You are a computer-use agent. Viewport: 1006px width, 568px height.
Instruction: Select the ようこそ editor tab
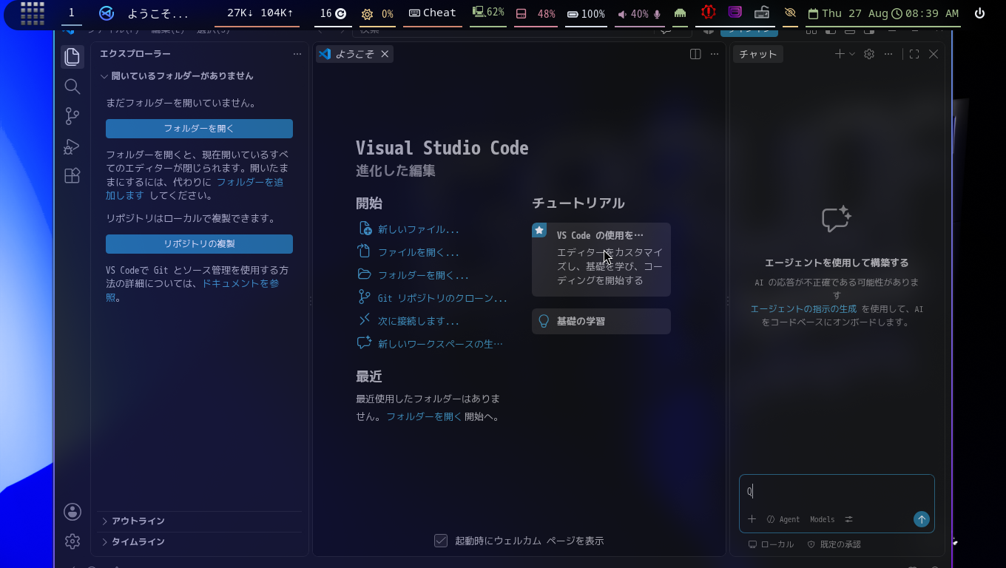point(354,54)
